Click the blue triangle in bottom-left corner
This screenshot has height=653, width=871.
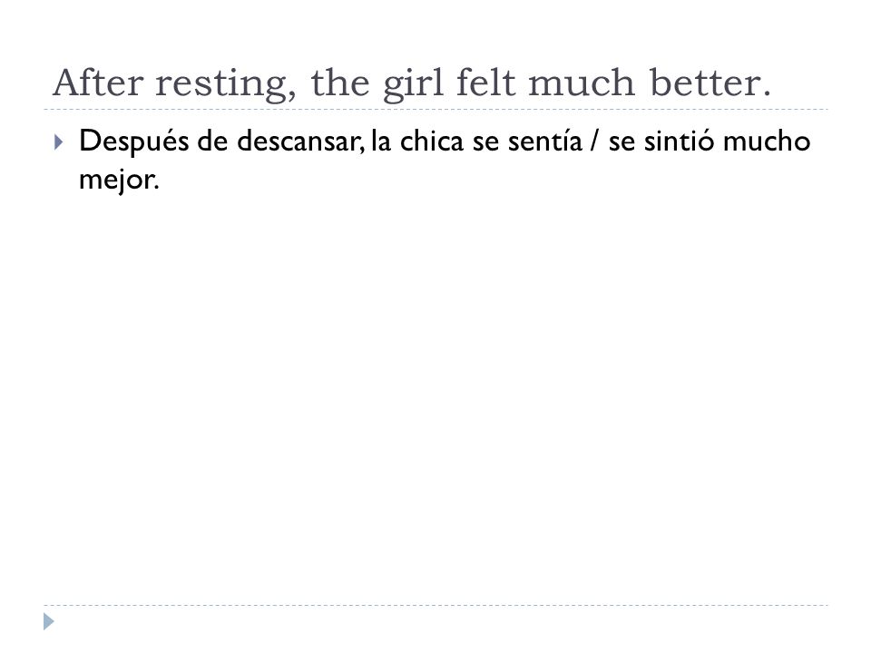pyautogui.click(x=49, y=621)
